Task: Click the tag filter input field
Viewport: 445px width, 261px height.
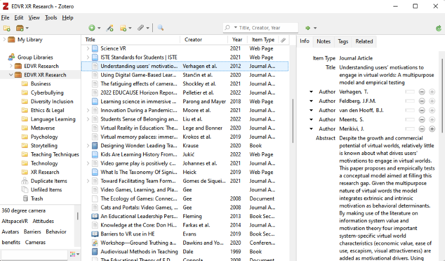Action: coord(34,254)
